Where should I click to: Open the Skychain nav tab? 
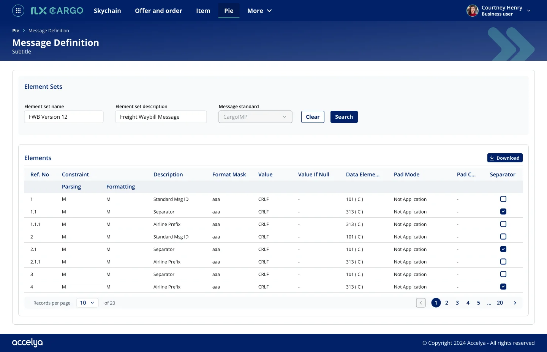tap(108, 11)
